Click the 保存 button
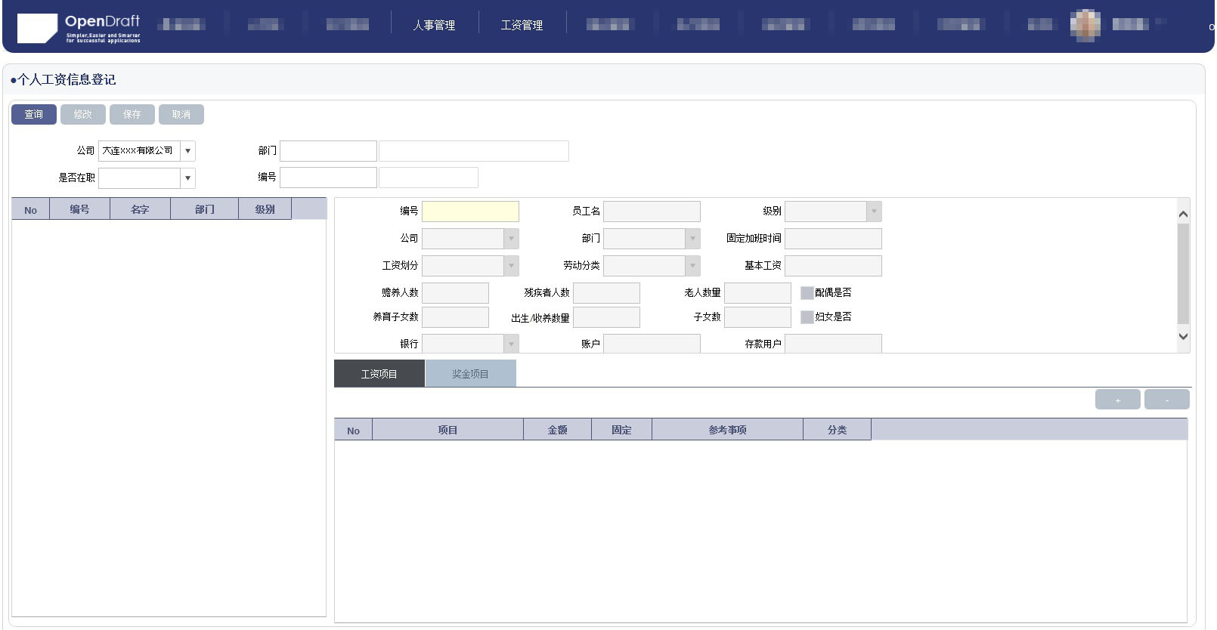This screenshot has height=630, width=1217. pos(132,115)
